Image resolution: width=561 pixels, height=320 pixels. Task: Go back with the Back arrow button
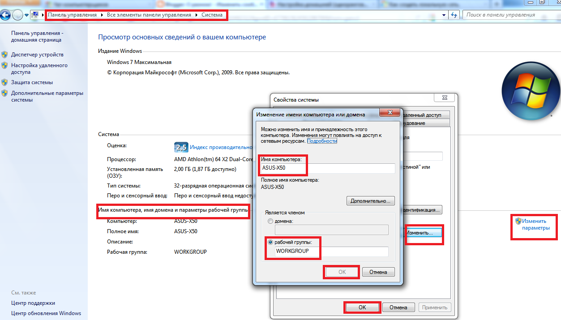click(5, 15)
